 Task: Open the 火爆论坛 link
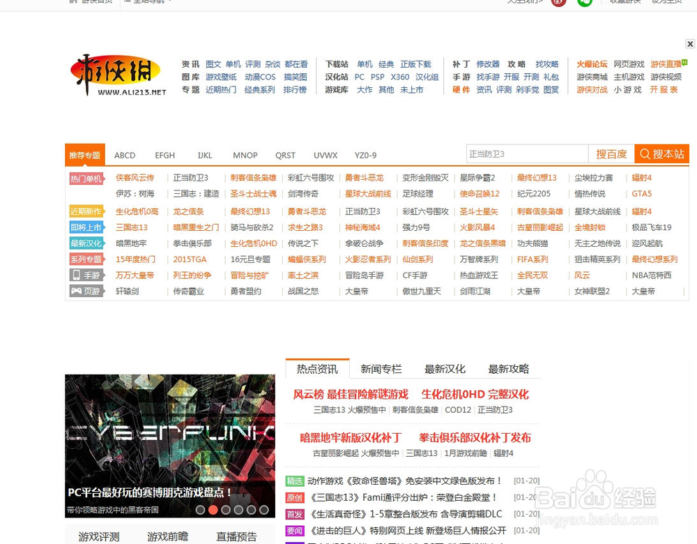[592, 64]
